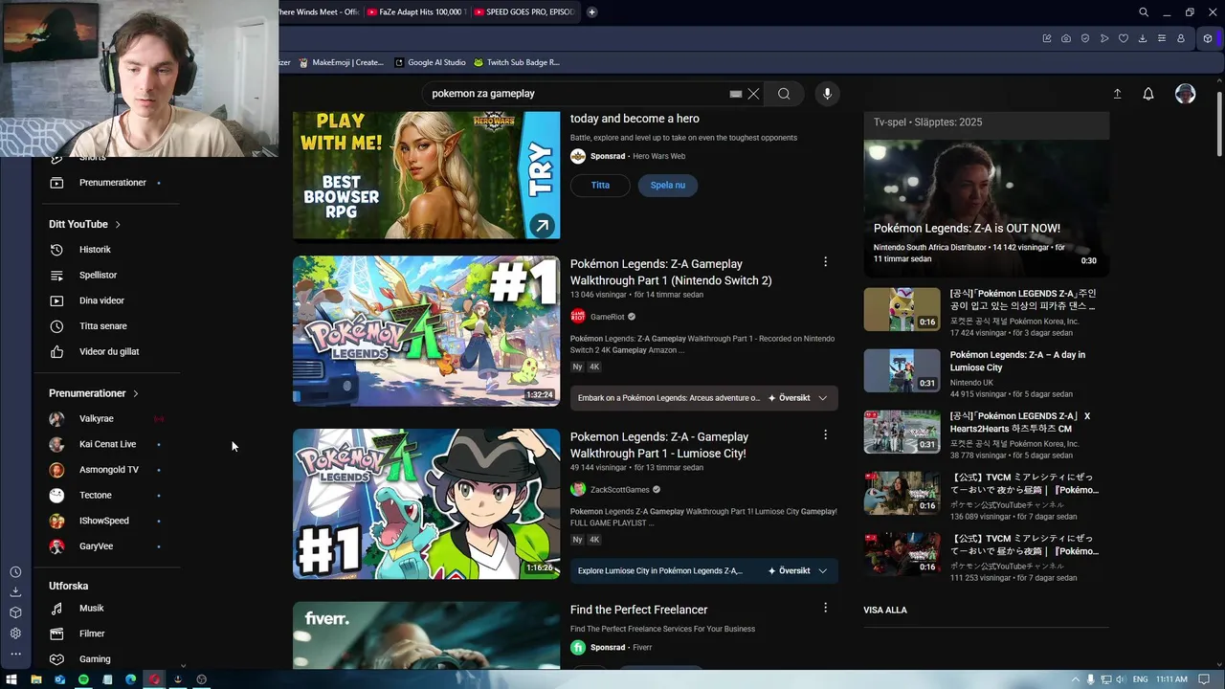Screen dimensions: 1225x689
Task: Open a new browser tab with plus
Action: click(592, 12)
